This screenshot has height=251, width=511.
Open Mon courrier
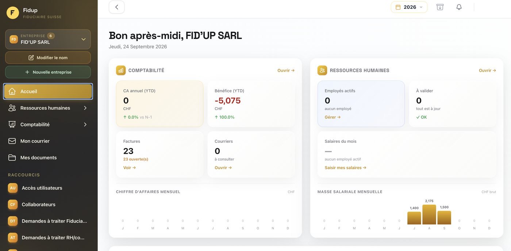pos(48,141)
